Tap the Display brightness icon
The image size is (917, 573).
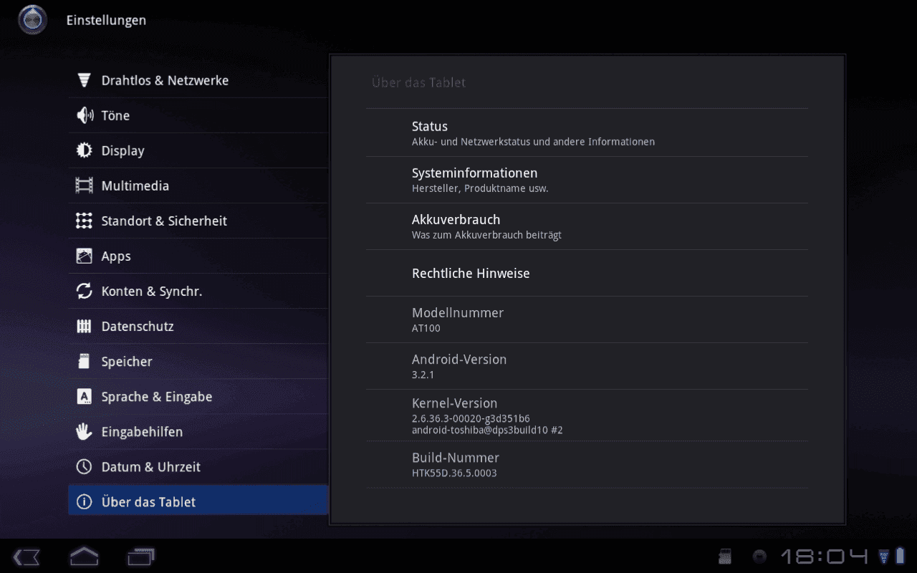(x=85, y=150)
